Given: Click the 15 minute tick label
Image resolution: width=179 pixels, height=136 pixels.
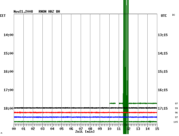Looking at the screenshot, I should [157, 129].
